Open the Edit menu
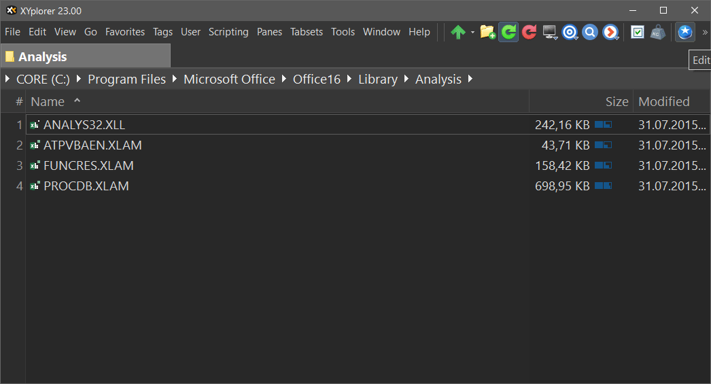Viewport: 711px width, 384px height. (x=37, y=32)
